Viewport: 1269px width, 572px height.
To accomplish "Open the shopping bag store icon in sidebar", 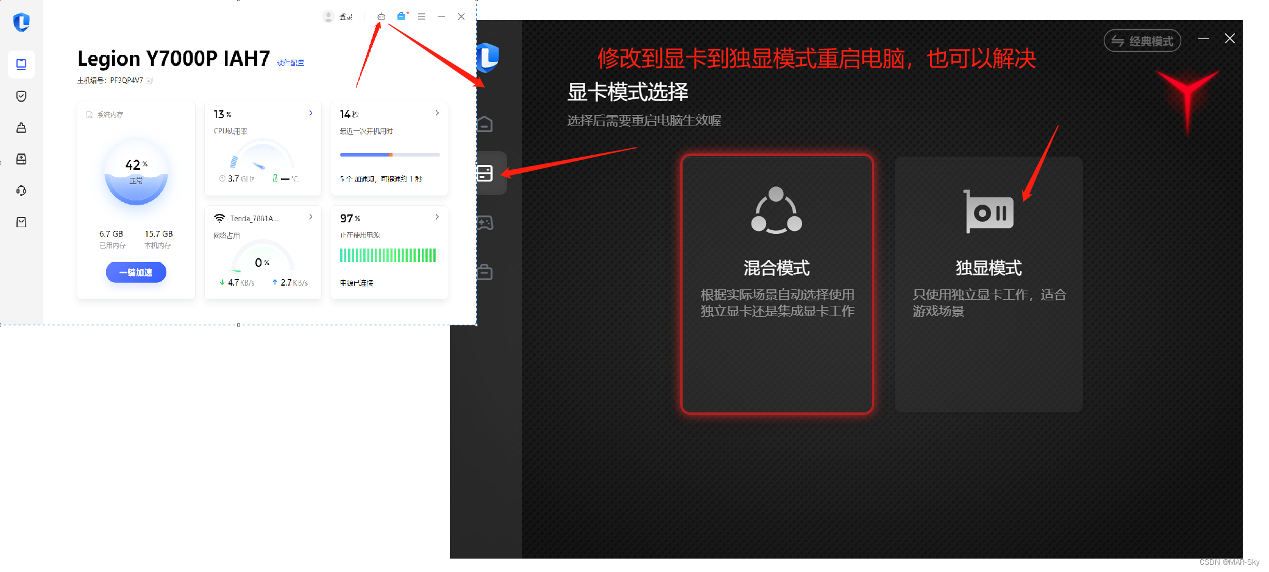I will coord(21,222).
